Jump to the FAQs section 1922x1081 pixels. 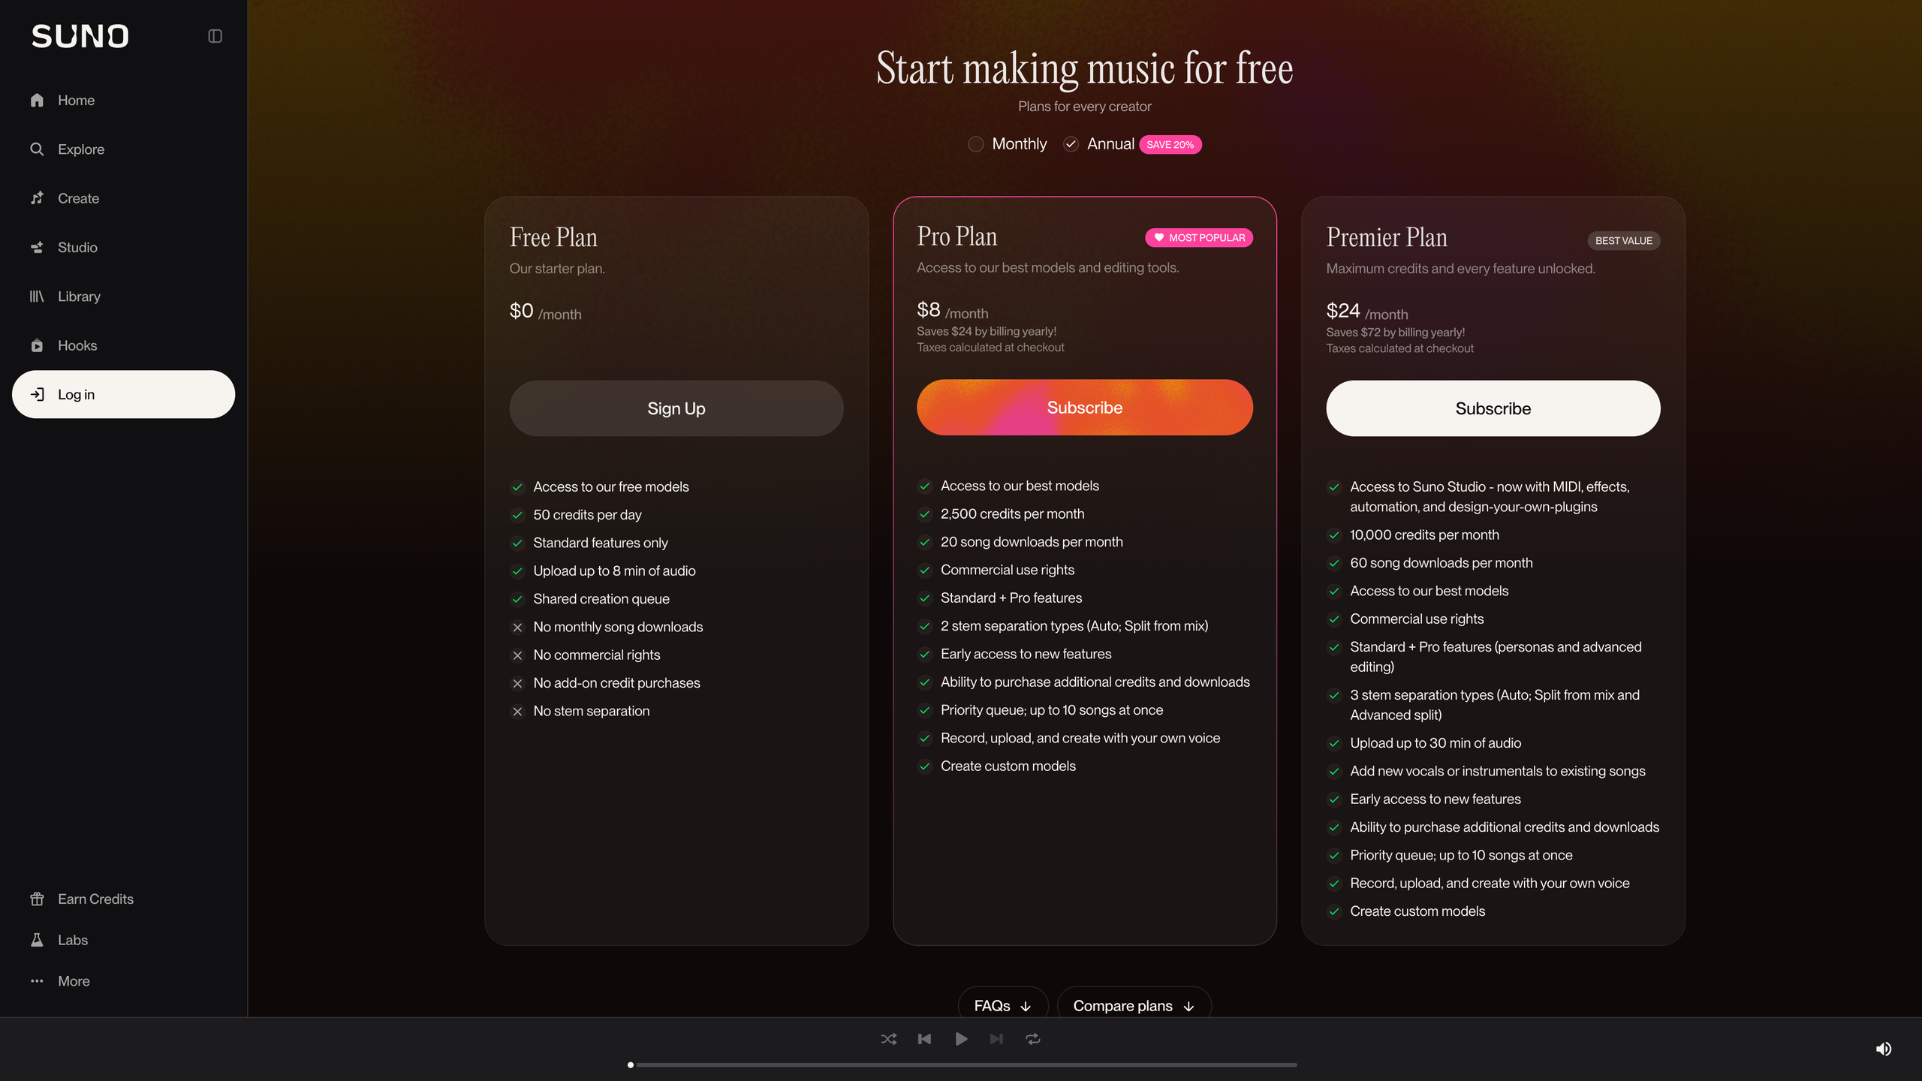click(1003, 1004)
